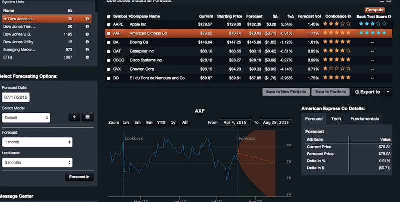The width and height of the screenshot is (400, 202).
Task: Open info icon for Emerging Markets list
Action: click(87, 49)
